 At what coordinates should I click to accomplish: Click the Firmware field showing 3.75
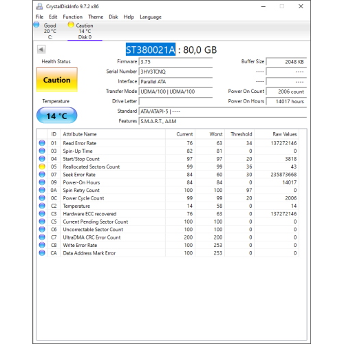tap(175, 62)
